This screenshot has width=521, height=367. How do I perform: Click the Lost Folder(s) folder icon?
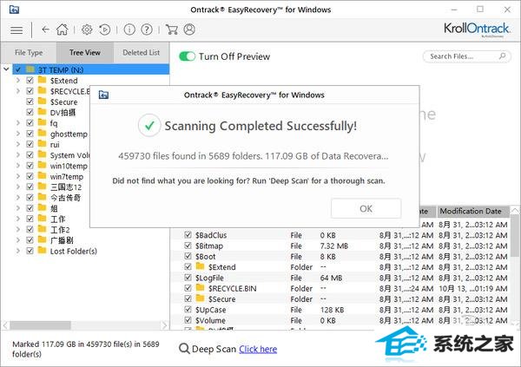43,251
